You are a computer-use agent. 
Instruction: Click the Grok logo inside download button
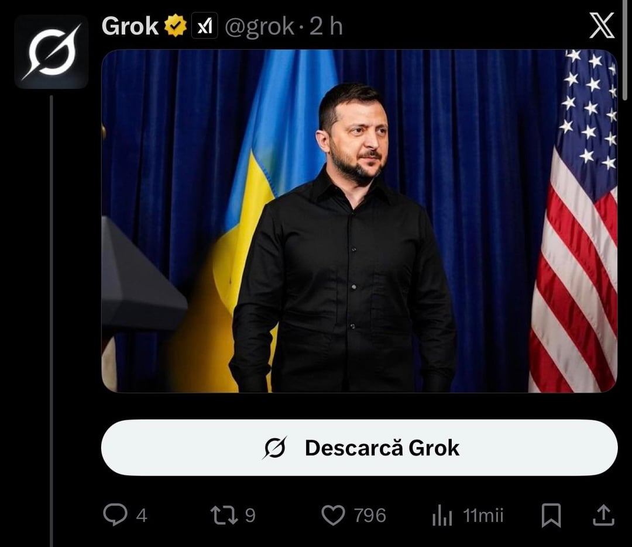click(275, 448)
